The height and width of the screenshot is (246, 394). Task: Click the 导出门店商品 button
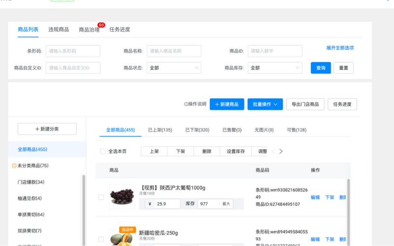point(305,104)
